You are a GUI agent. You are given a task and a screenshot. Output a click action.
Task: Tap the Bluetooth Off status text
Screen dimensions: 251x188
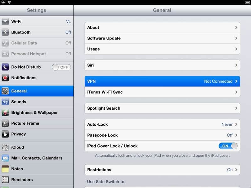[68, 32]
